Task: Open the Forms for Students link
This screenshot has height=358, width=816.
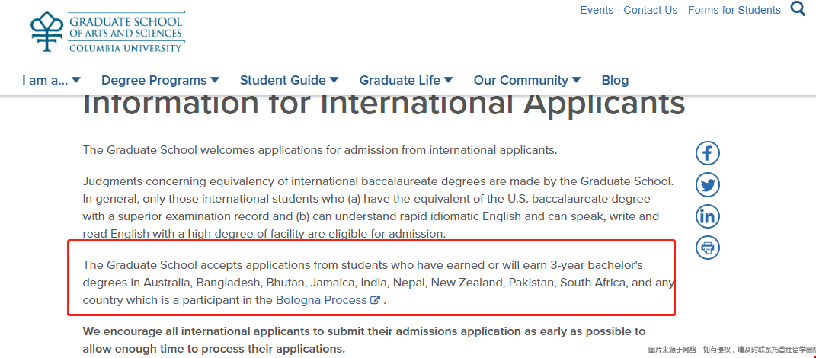Action: 734,10
